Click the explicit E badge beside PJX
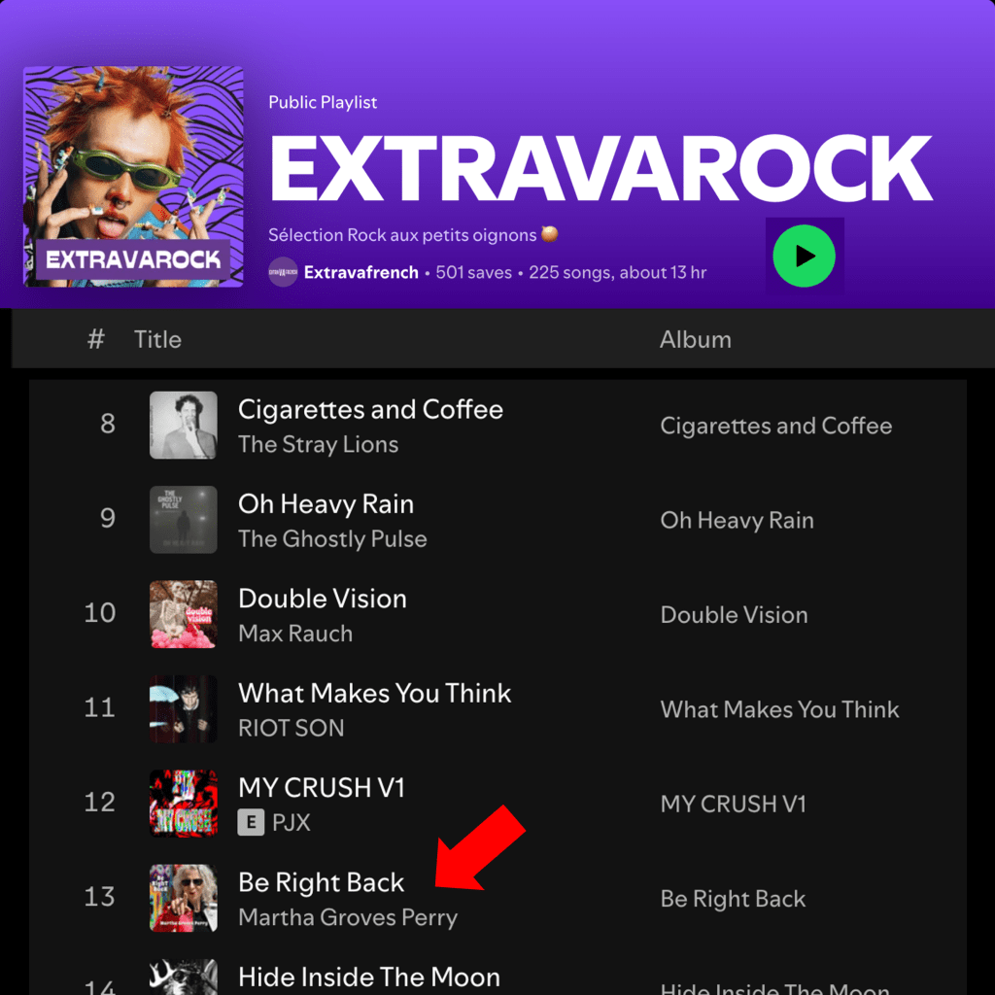Viewport: 995px width, 995px height. pyautogui.click(x=251, y=823)
